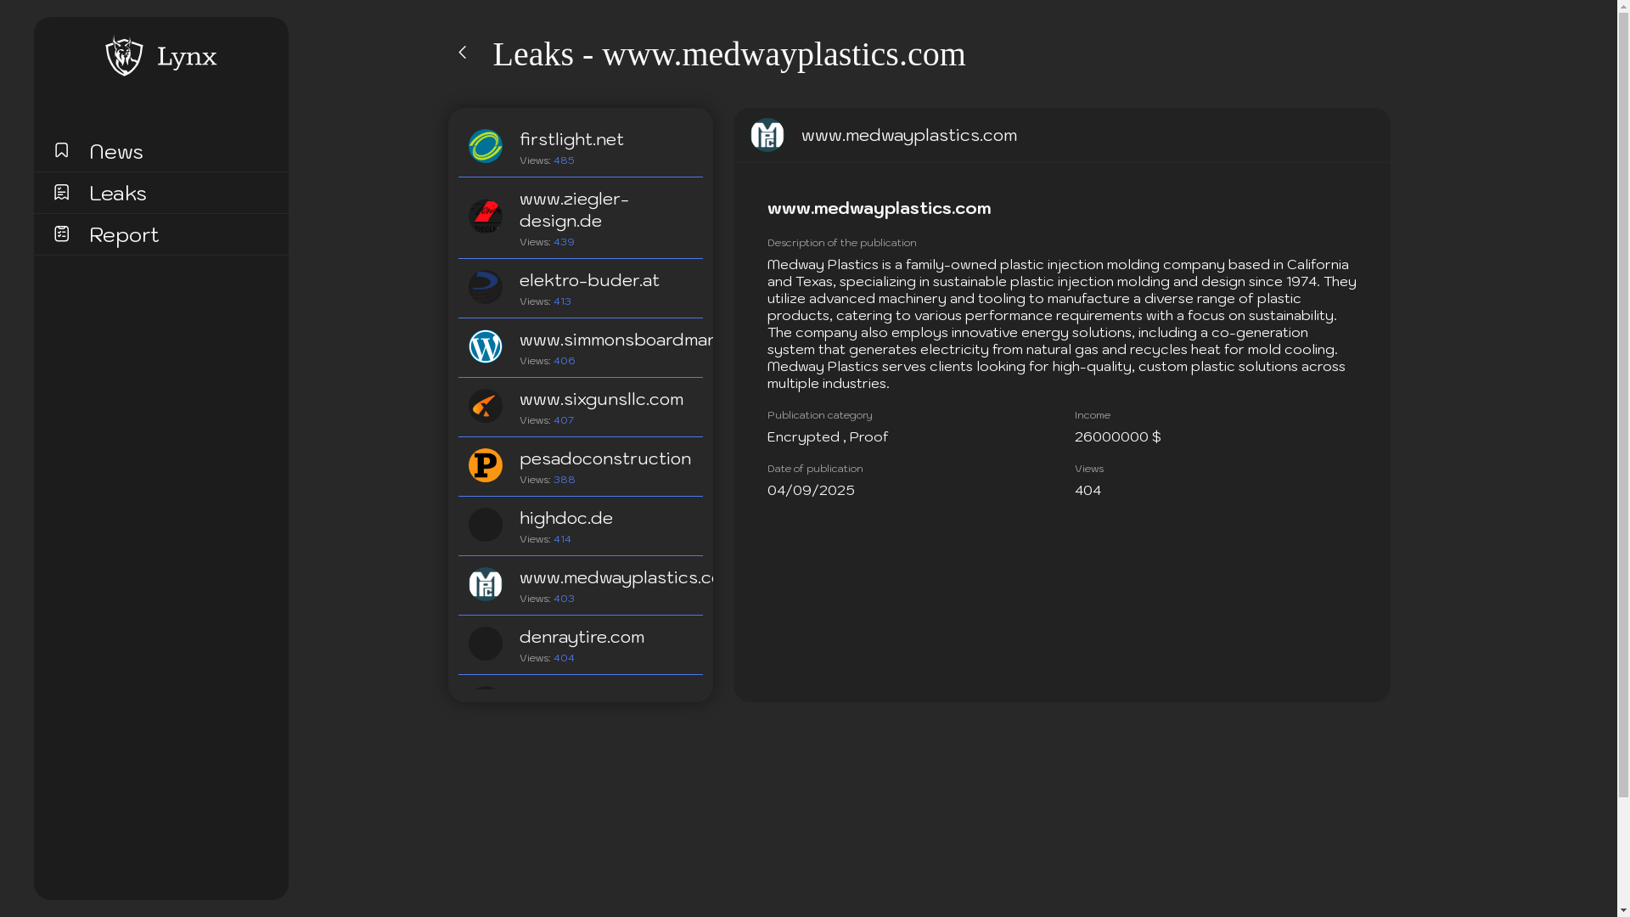
Task: Click the www.medwayplastics.com detail panel heading
Action: (879, 208)
